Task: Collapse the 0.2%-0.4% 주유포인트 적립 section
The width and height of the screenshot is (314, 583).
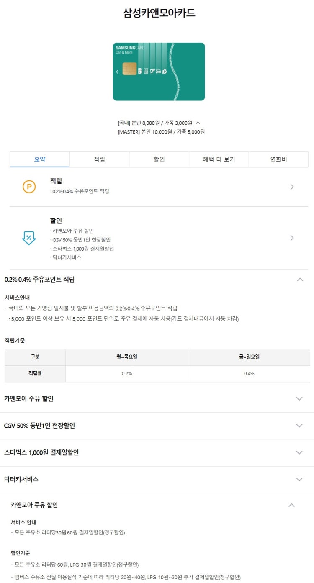Action: click(x=300, y=280)
